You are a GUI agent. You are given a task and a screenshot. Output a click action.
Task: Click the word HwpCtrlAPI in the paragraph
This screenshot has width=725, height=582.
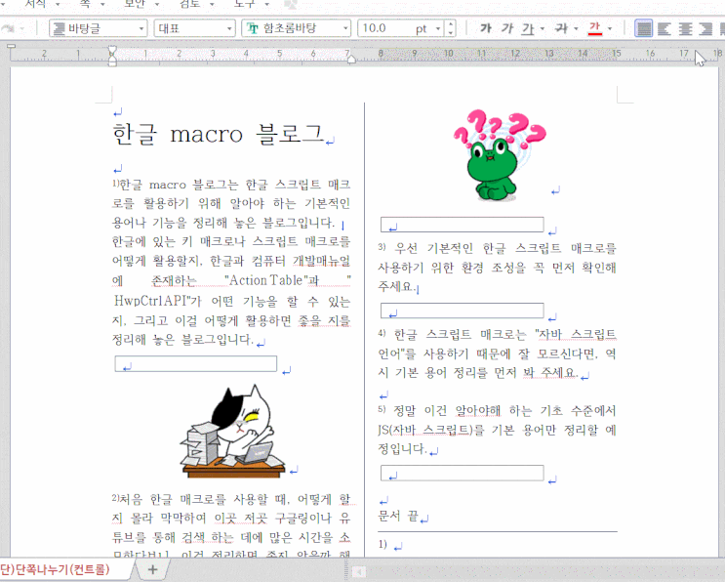click(150, 301)
